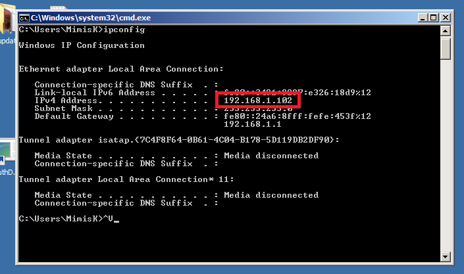The image size is (464, 274).
Task: Click 'Tunnel adapter Local Area Connection* 11:' line
Action: tap(126, 179)
